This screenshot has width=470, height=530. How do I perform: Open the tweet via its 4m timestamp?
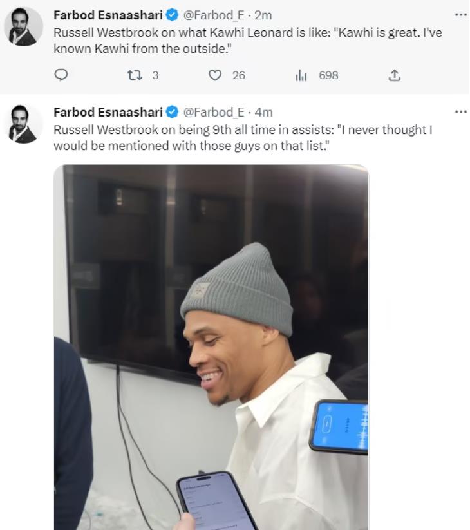(264, 113)
